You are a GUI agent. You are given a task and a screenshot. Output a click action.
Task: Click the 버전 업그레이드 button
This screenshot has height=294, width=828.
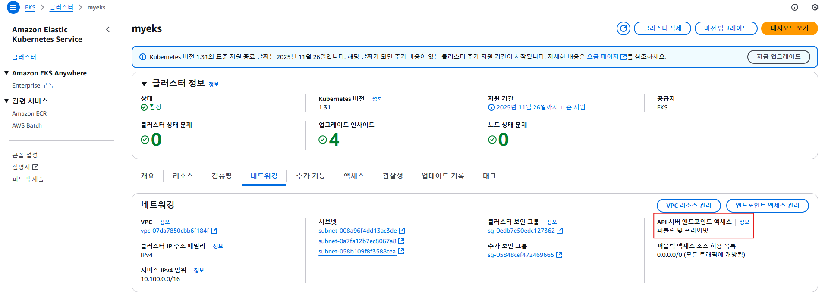(726, 28)
